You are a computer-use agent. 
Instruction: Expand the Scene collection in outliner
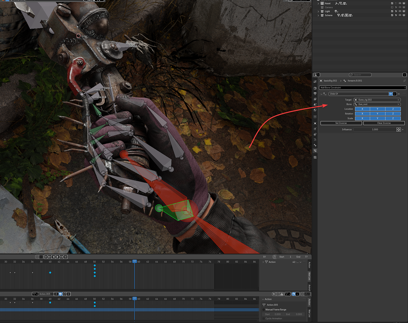tap(318, 15)
